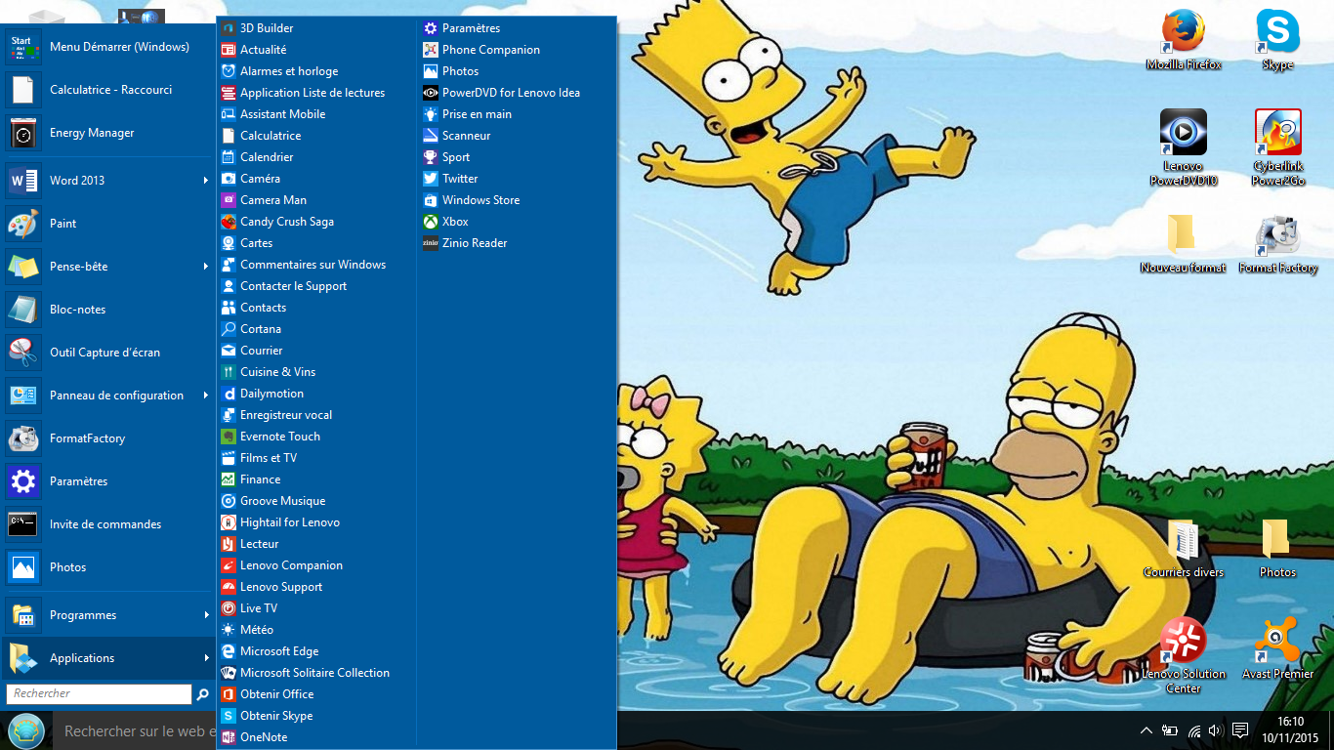1334x750 pixels.
Task: Expand the Pense-bête submenu arrow
Action: (x=206, y=267)
